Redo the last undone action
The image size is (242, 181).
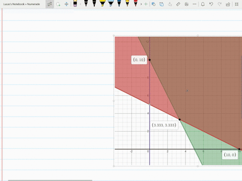click(x=219, y=4)
